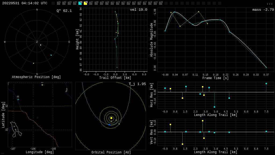Viewport: 275px width, 155px height.
Task: Click the last cyan point on the magnitude curve
Action: pyautogui.click(x=266, y=67)
